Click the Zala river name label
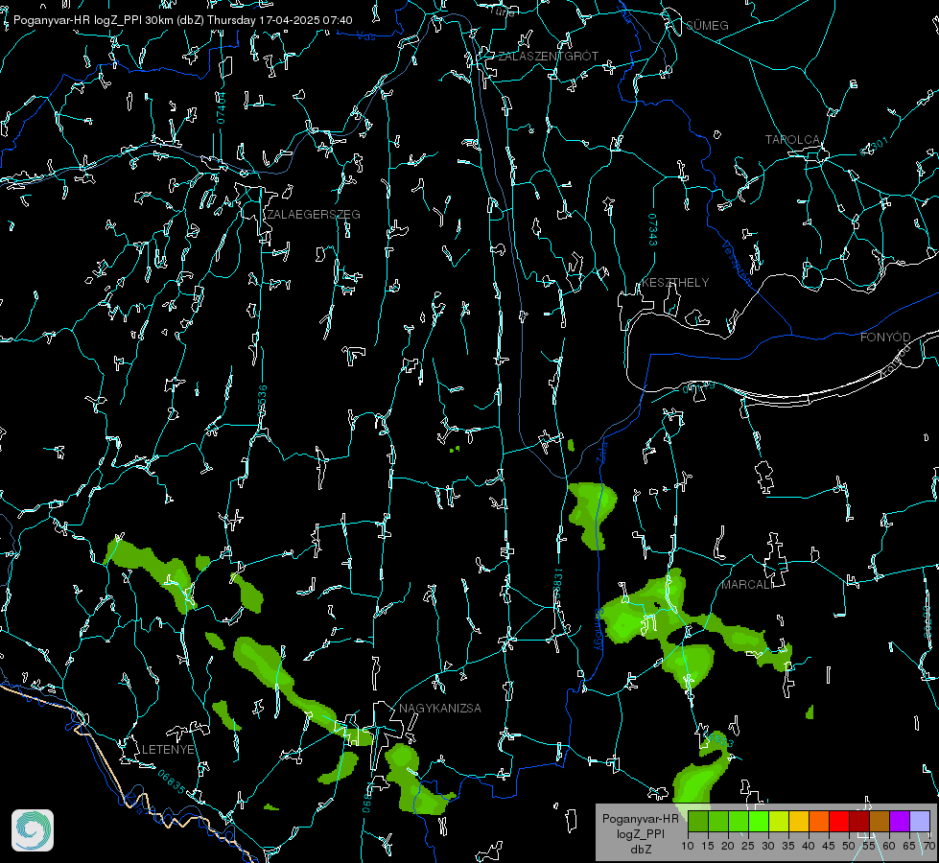The image size is (939, 863). (x=601, y=451)
